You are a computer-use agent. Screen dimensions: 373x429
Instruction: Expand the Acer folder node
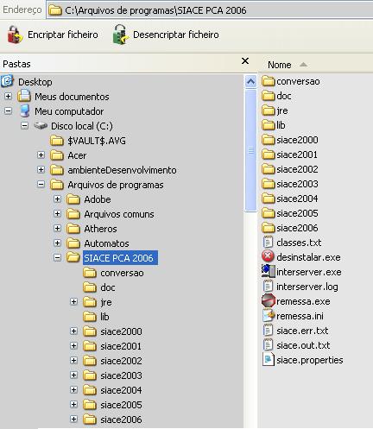pos(41,155)
